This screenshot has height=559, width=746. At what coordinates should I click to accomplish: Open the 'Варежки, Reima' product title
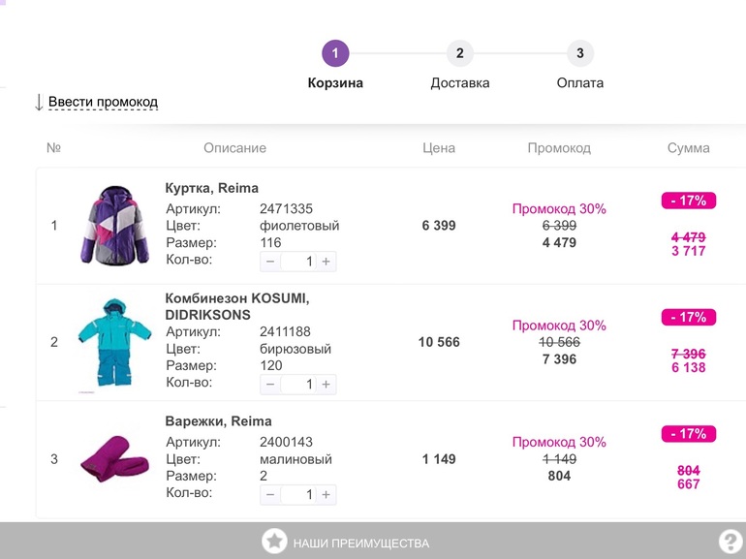tap(218, 421)
